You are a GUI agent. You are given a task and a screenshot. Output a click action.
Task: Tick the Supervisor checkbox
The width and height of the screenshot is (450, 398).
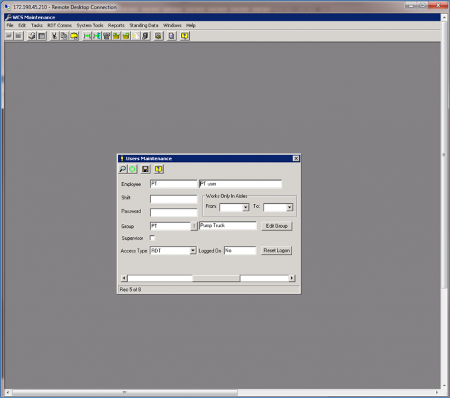[152, 238]
